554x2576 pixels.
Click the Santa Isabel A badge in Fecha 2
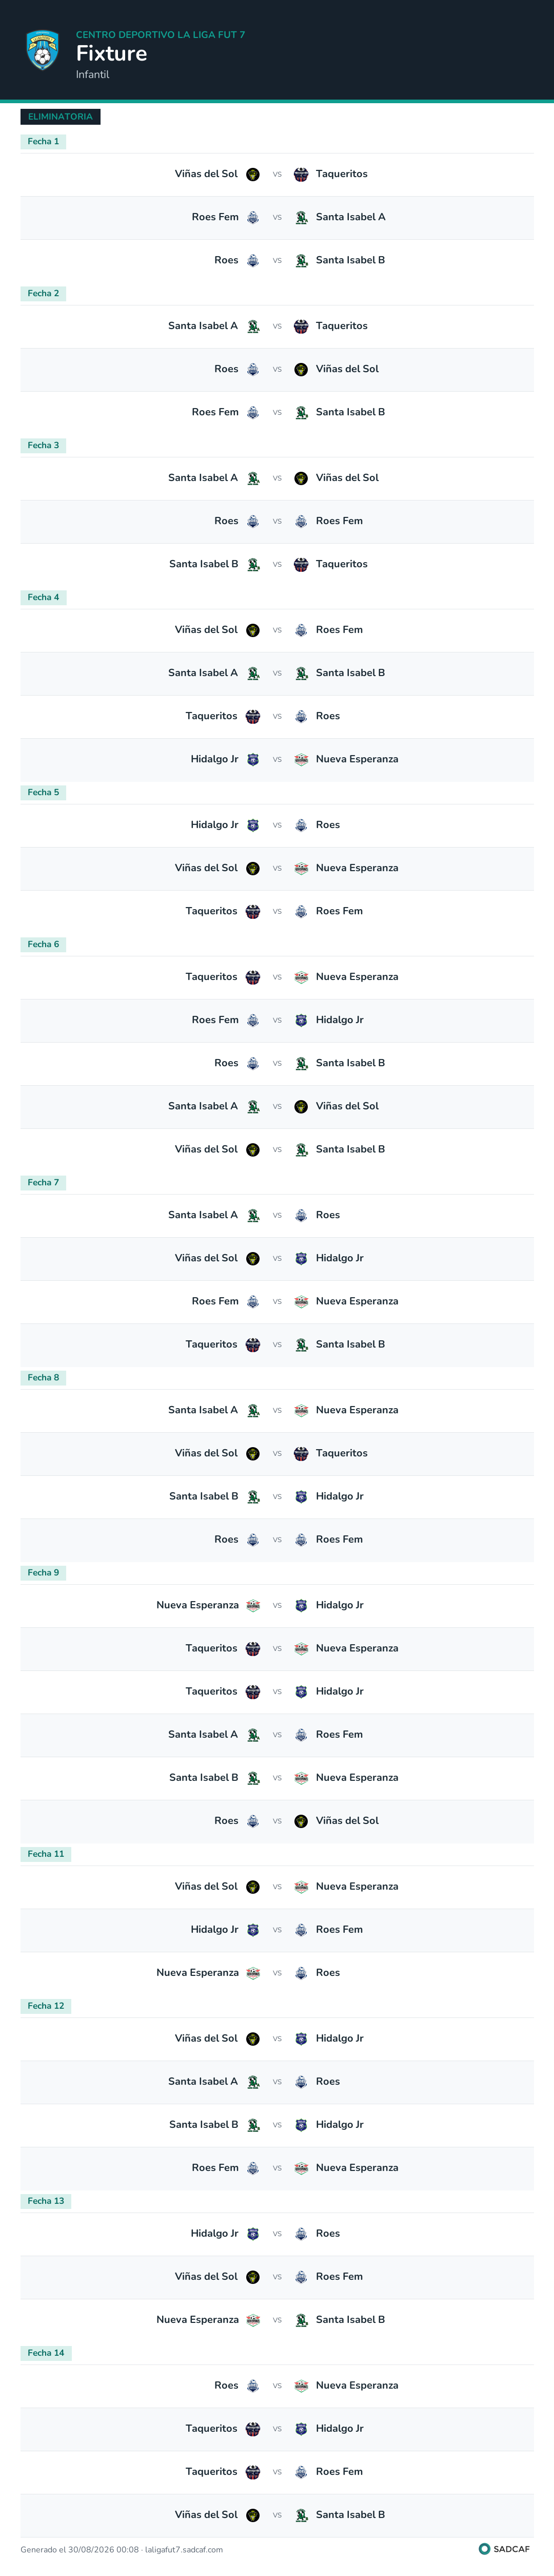[x=253, y=326]
